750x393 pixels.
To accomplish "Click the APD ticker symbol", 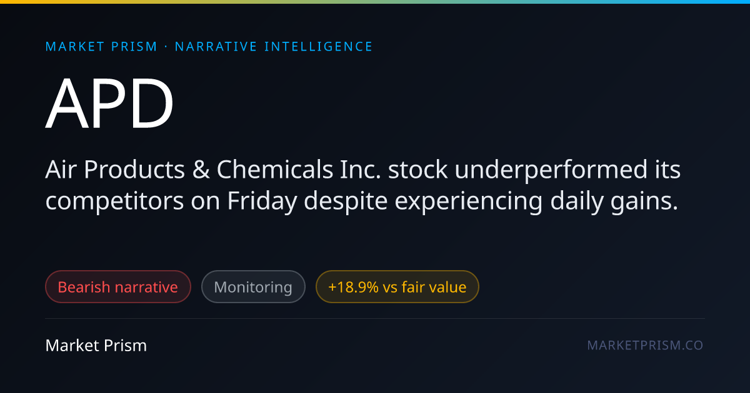I will coord(110,104).
